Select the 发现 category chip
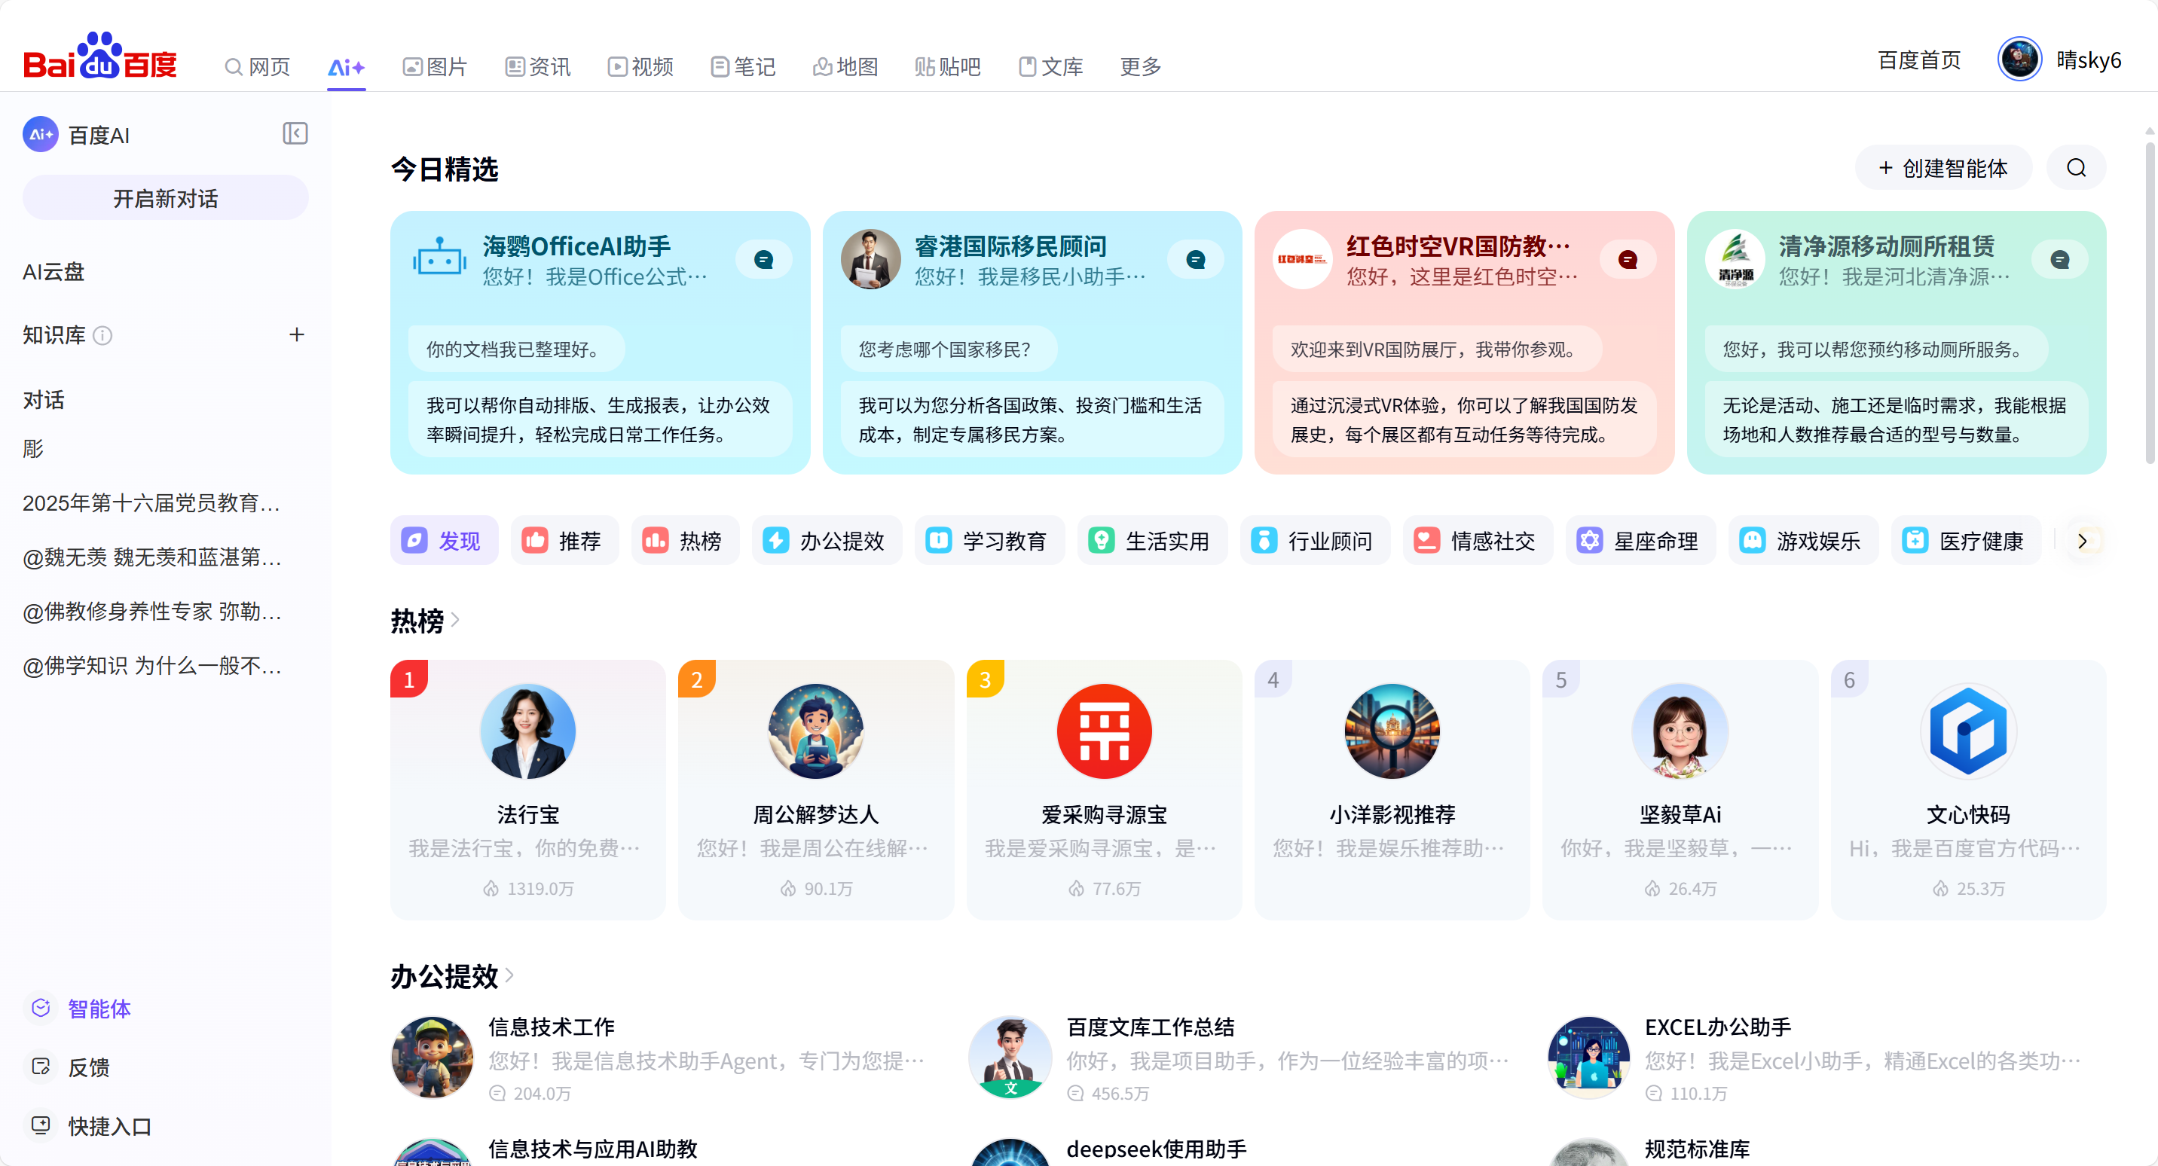The width and height of the screenshot is (2158, 1166). coord(444,540)
